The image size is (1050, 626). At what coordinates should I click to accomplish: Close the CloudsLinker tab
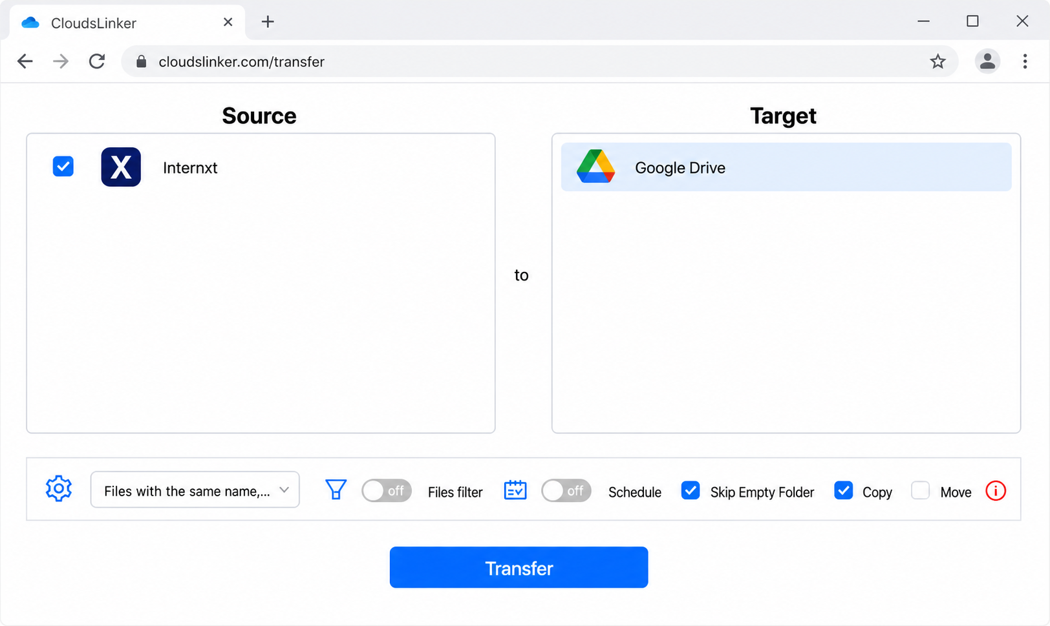pyautogui.click(x=228, y=22)
